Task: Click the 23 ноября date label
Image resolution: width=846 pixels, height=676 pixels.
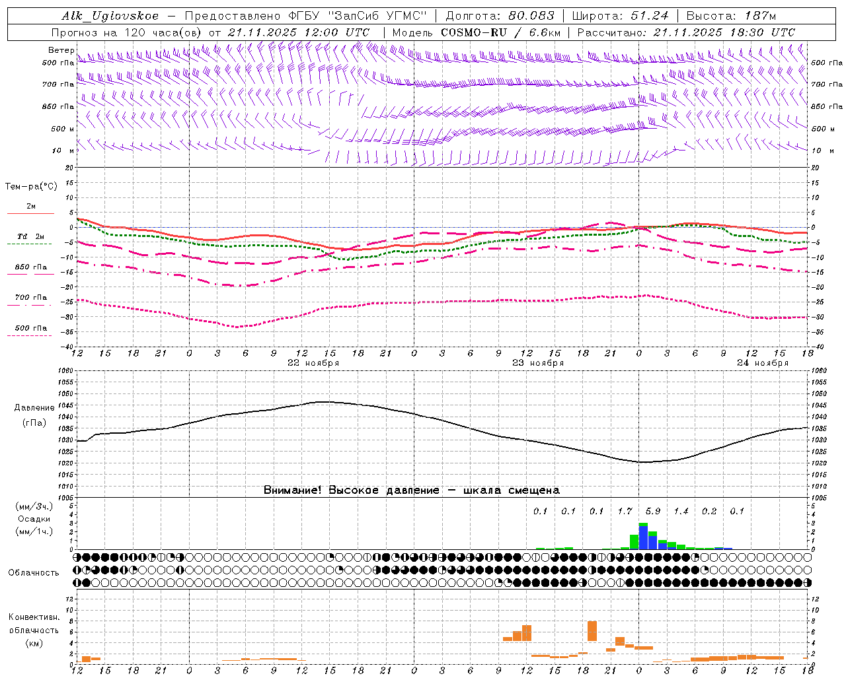Action: click(x=538, y=363)
